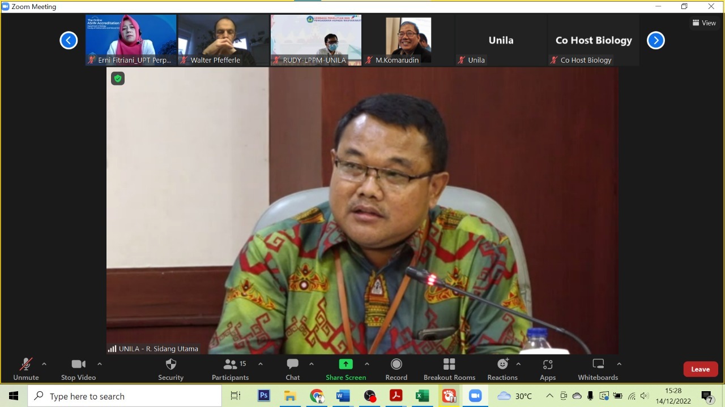Click the green encryption shield icon
This screenshot has width=725, height=407.
coord(118,79)
